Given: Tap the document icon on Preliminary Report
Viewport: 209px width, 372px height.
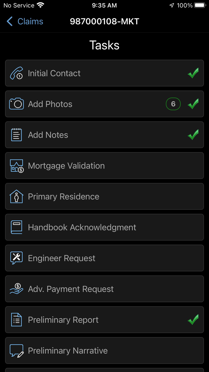Looking at the screenshot, I should 17,320.
